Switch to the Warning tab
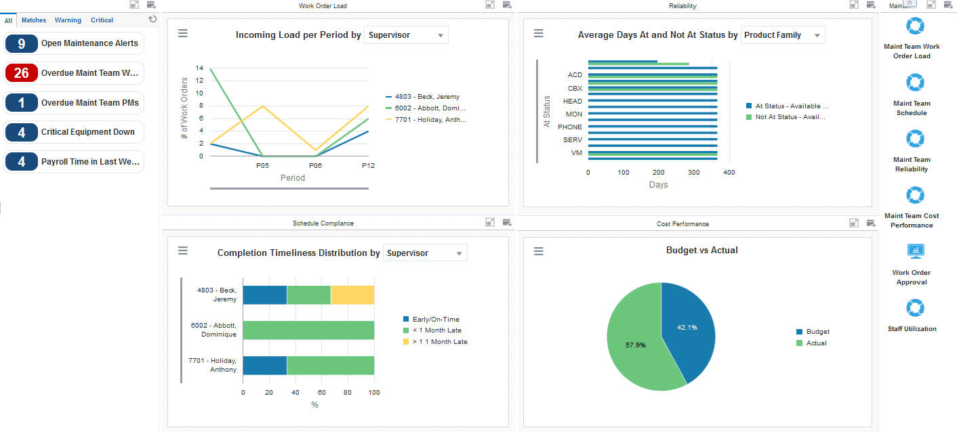The height and width of the screenshot is (432, 959). tap(68, 20)
